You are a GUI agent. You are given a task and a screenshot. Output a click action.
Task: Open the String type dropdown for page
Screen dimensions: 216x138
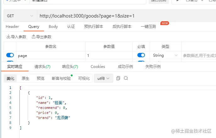pos(165,55)
